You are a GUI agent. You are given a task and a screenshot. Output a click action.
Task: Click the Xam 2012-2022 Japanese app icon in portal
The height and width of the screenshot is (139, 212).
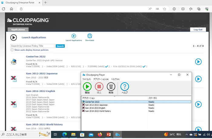pos(14,79)
